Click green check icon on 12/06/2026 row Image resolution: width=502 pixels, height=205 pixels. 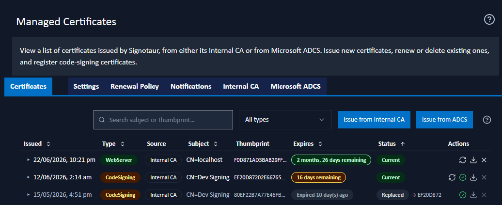point(462,177)
